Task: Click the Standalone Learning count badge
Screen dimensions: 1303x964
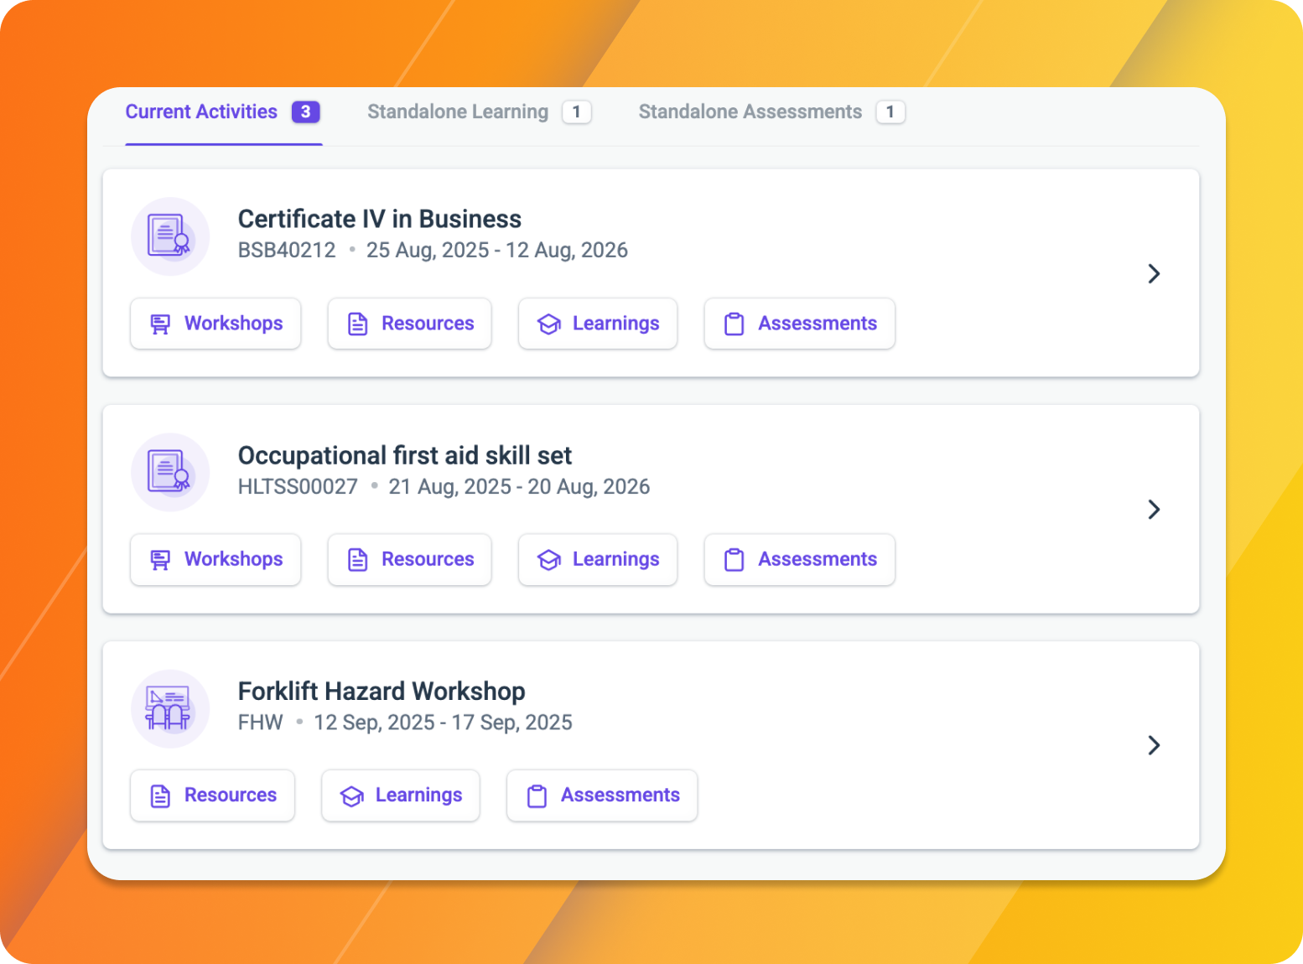Action: 577,111
